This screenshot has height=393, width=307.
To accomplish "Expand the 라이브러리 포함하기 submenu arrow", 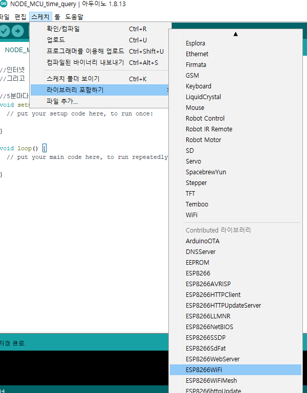I will pyautogui.click(x=168, y=90).
